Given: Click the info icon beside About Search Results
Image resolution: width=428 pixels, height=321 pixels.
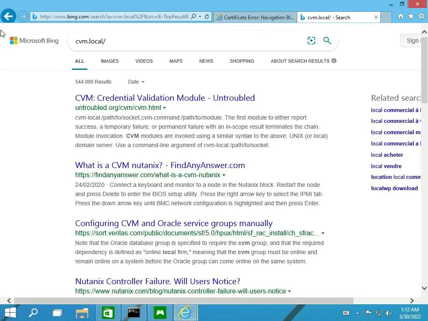Looking at the screenshot, I should click(x=334, y=61).
